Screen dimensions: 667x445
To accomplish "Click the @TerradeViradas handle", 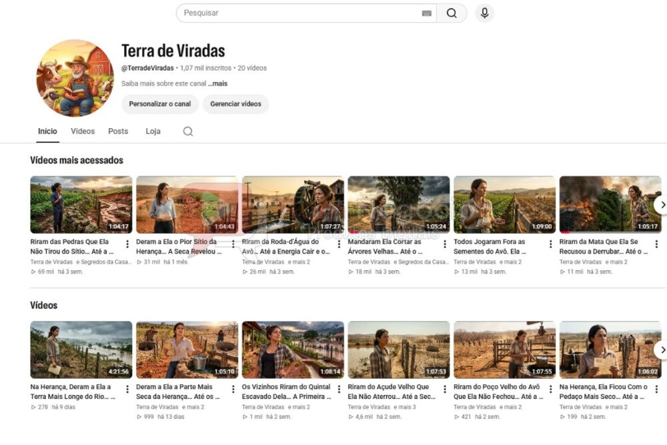I will click(x=147, y=68).
